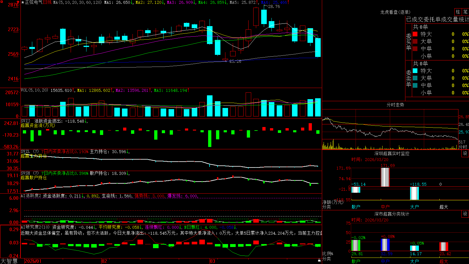Click the 日线 period label
This screenshot has height=264, width=469.
47,2
